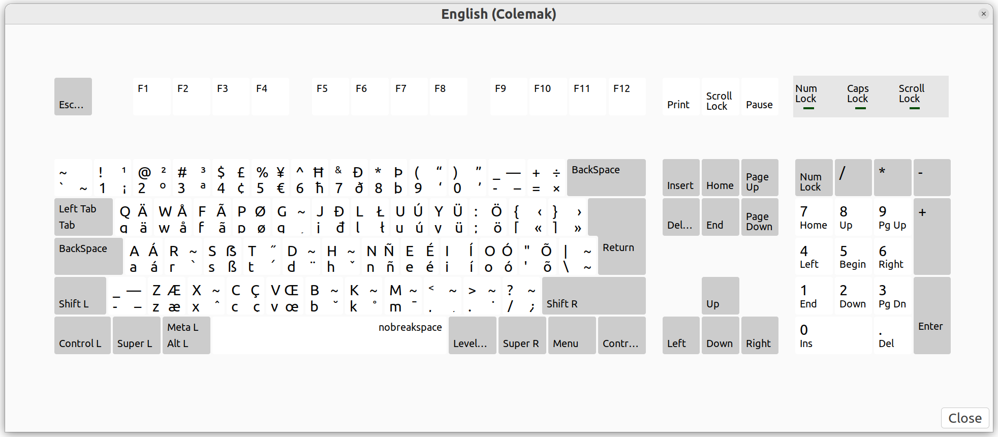Click the Down arrow key
The image size is (998, 437).
click(x=720, y=335)
